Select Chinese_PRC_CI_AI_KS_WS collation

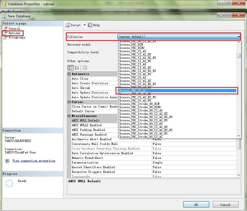tap(137, 58)
